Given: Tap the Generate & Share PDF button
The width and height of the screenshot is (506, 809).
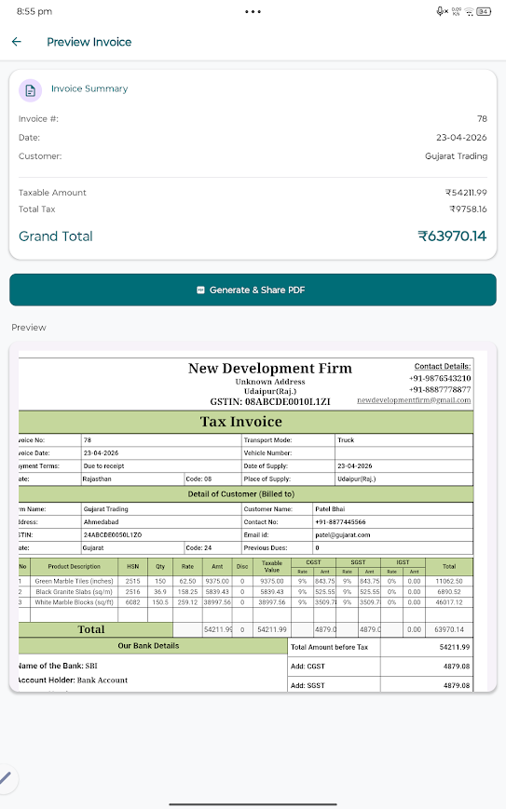Looking at the screenshot, I should point(253,290).
